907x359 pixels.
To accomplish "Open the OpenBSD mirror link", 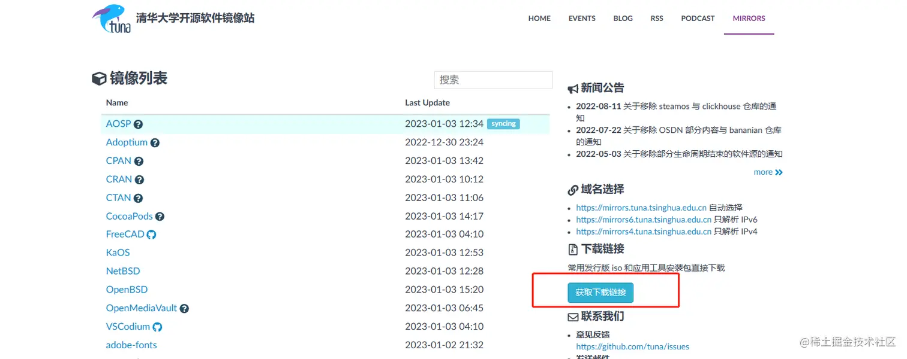I will coord(127,290).
